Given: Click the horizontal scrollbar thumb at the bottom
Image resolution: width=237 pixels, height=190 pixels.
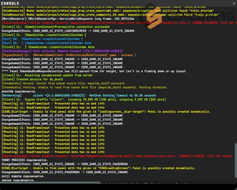Looking at the screenshot, I should pos(50,182).
